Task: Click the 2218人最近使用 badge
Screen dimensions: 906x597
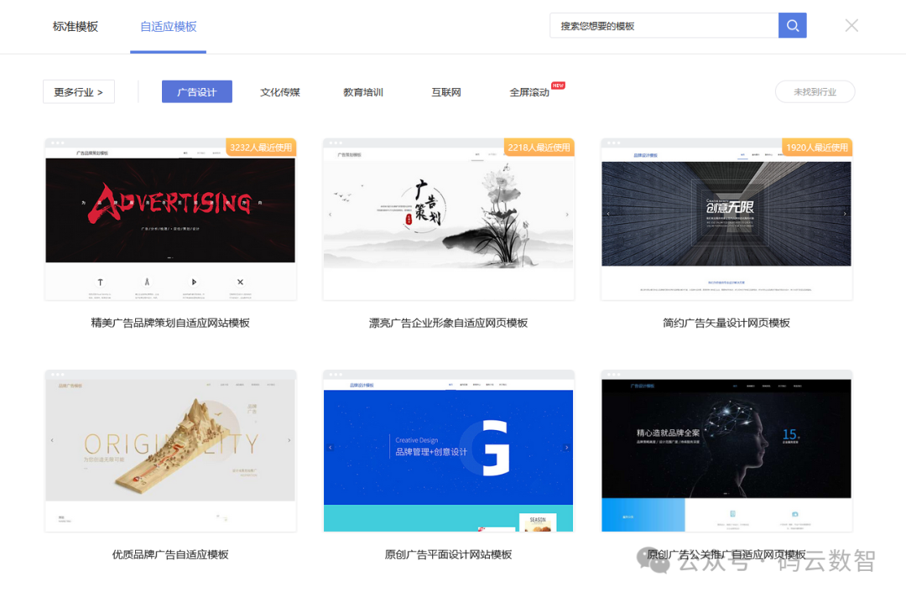Action: click(x=539, y=148)
